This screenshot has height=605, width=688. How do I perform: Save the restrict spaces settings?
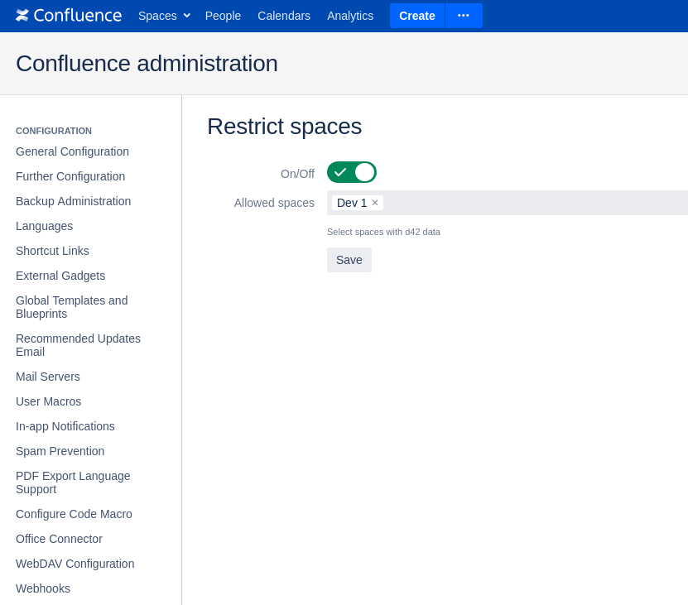(x=349, y=260)
